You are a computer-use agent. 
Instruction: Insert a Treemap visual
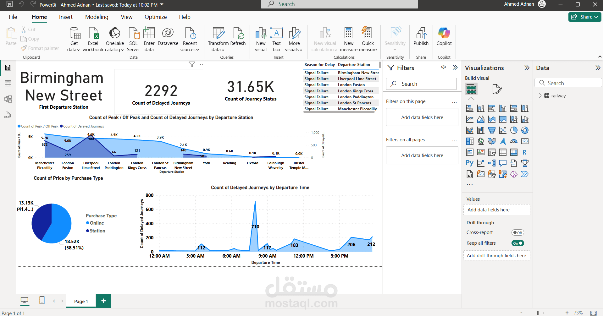pos(470,141)
